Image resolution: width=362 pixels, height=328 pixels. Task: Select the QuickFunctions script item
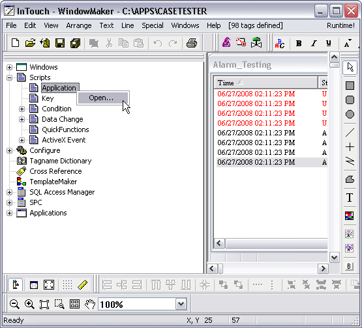tap(65, 130)
